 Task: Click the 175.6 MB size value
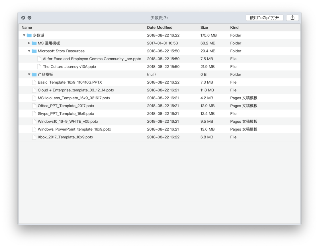click(208, 35)
